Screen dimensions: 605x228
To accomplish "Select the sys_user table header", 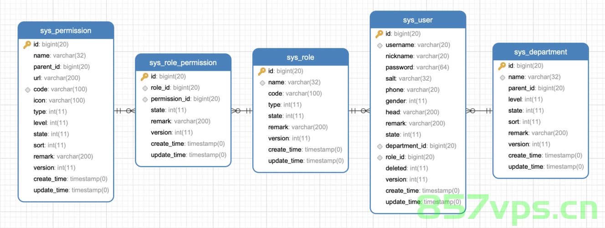I will click(x=418, y=20).
